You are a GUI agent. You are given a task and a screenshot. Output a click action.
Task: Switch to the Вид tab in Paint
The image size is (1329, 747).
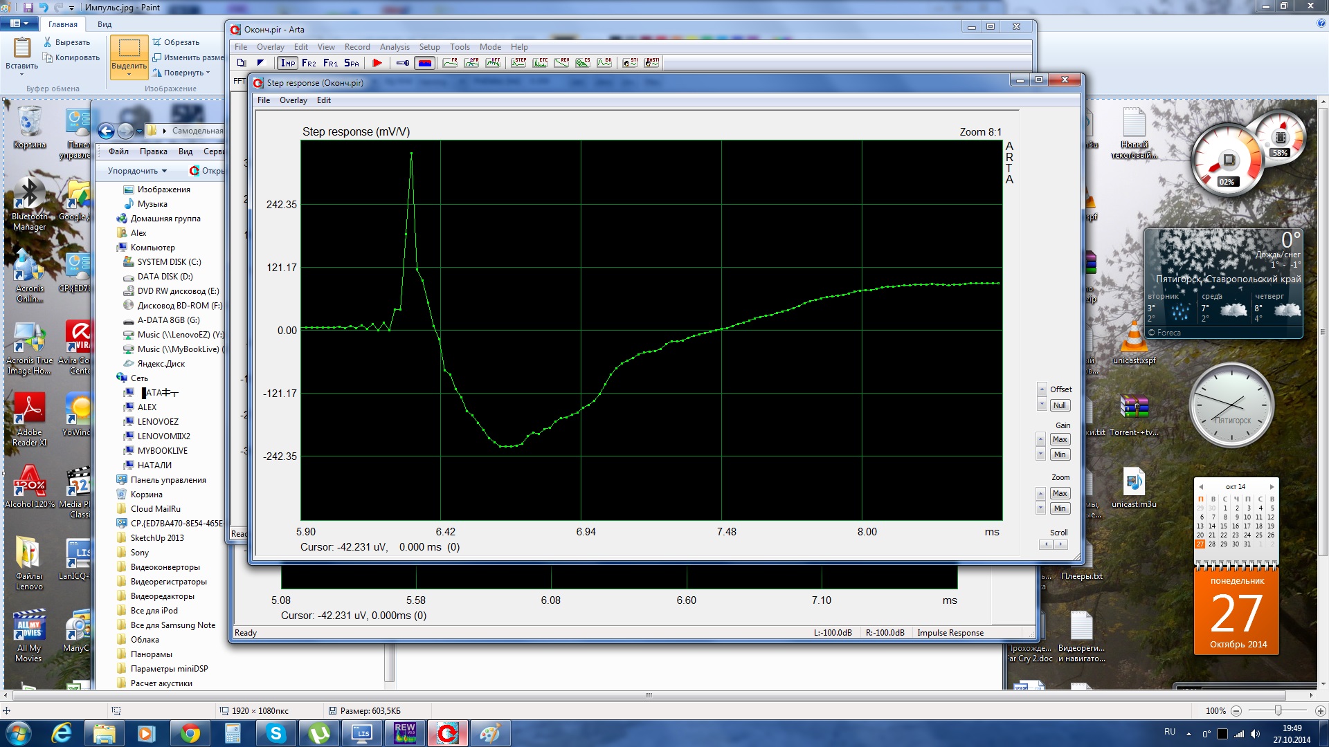point(105,24)
